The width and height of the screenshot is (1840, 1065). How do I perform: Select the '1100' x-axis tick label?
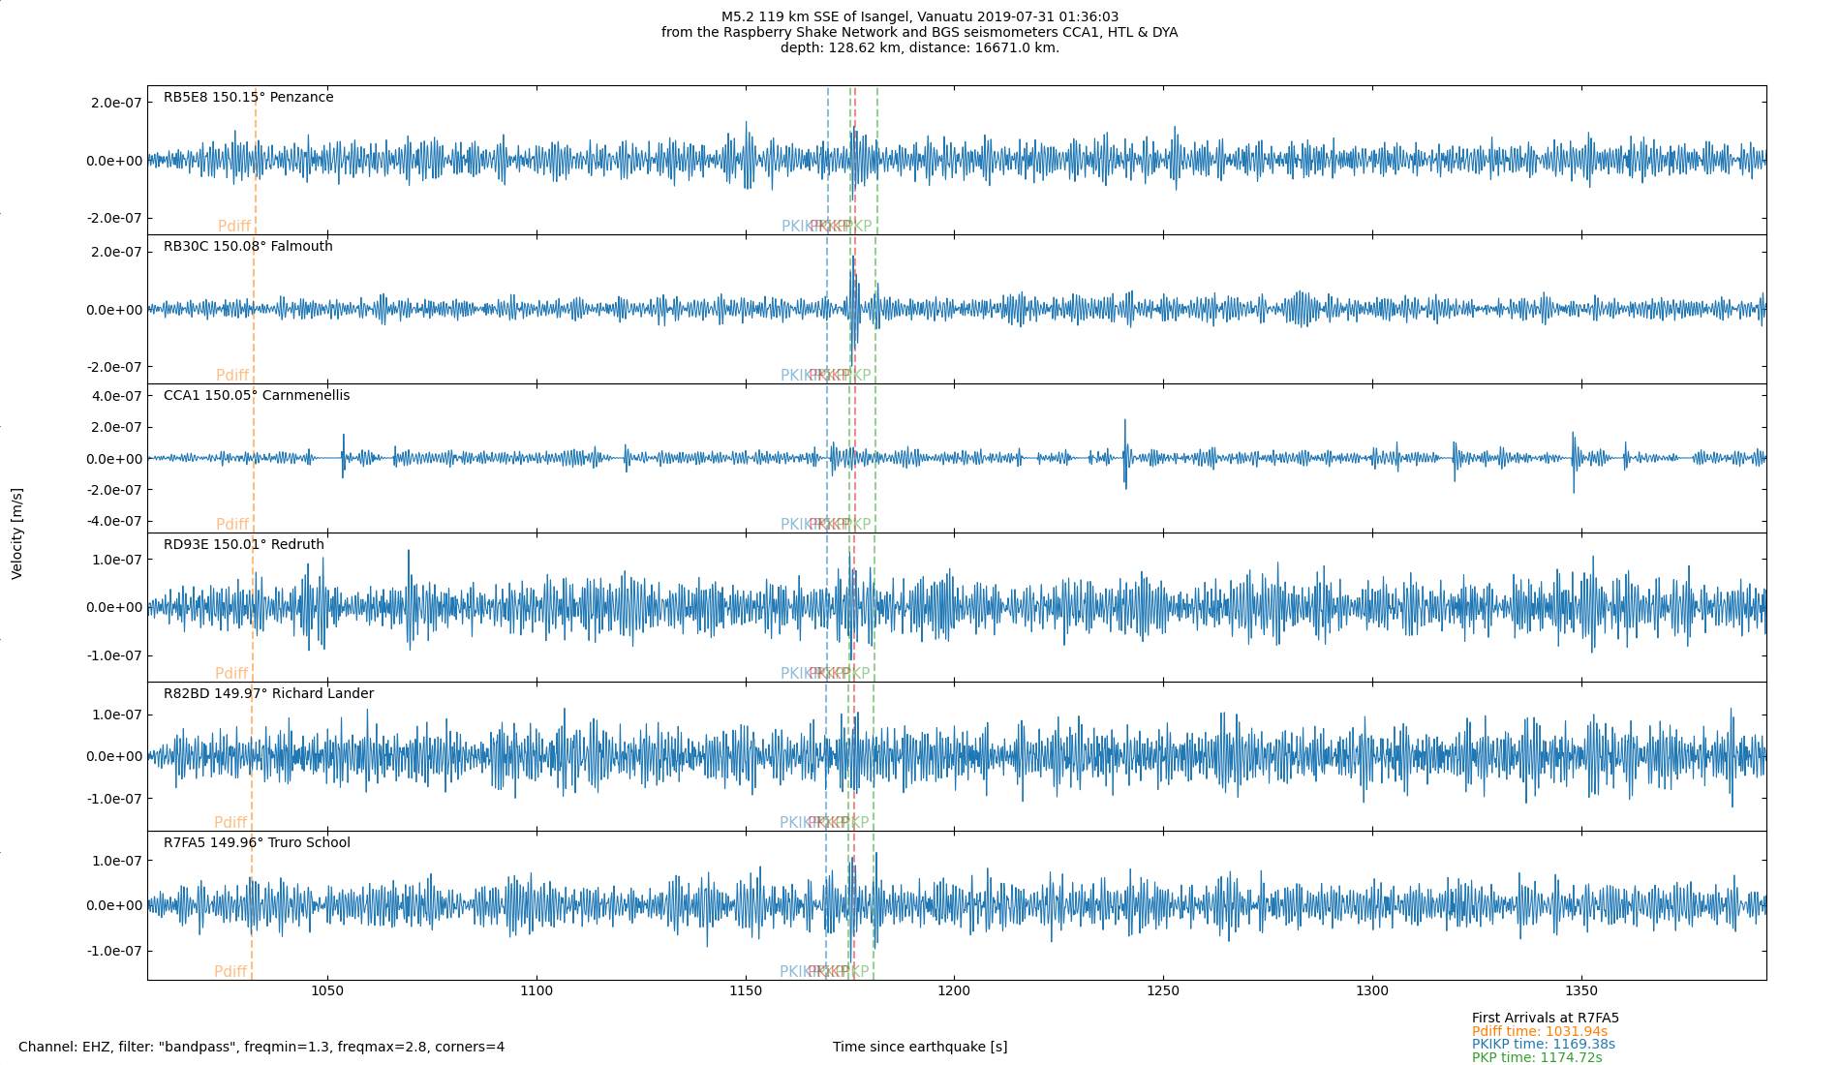coord(537,990)
